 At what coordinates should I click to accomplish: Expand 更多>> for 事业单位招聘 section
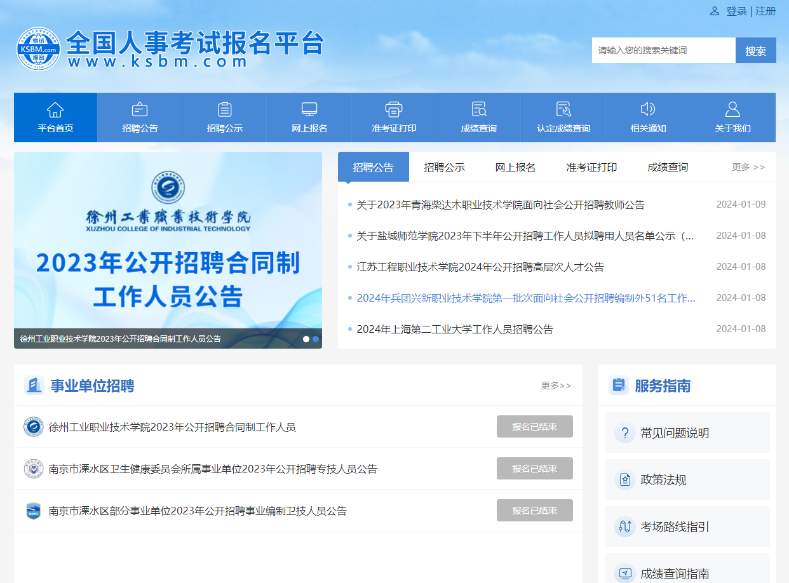[x=556, y=385]
